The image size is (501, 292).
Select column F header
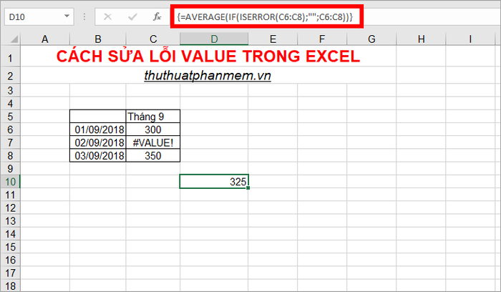pos(322,39)
